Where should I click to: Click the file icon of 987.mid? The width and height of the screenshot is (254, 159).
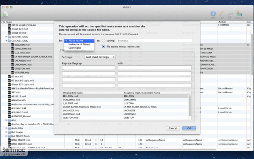(x=9, y=92)
